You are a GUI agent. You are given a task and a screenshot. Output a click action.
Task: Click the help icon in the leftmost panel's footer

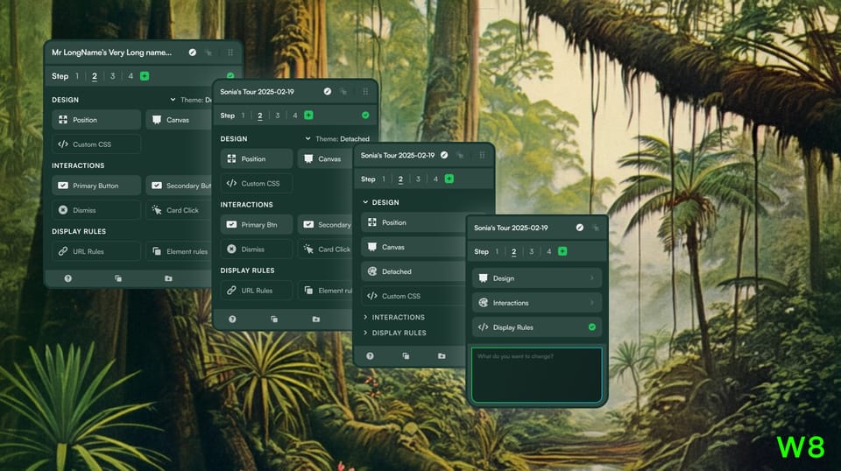tap(68, 278)
